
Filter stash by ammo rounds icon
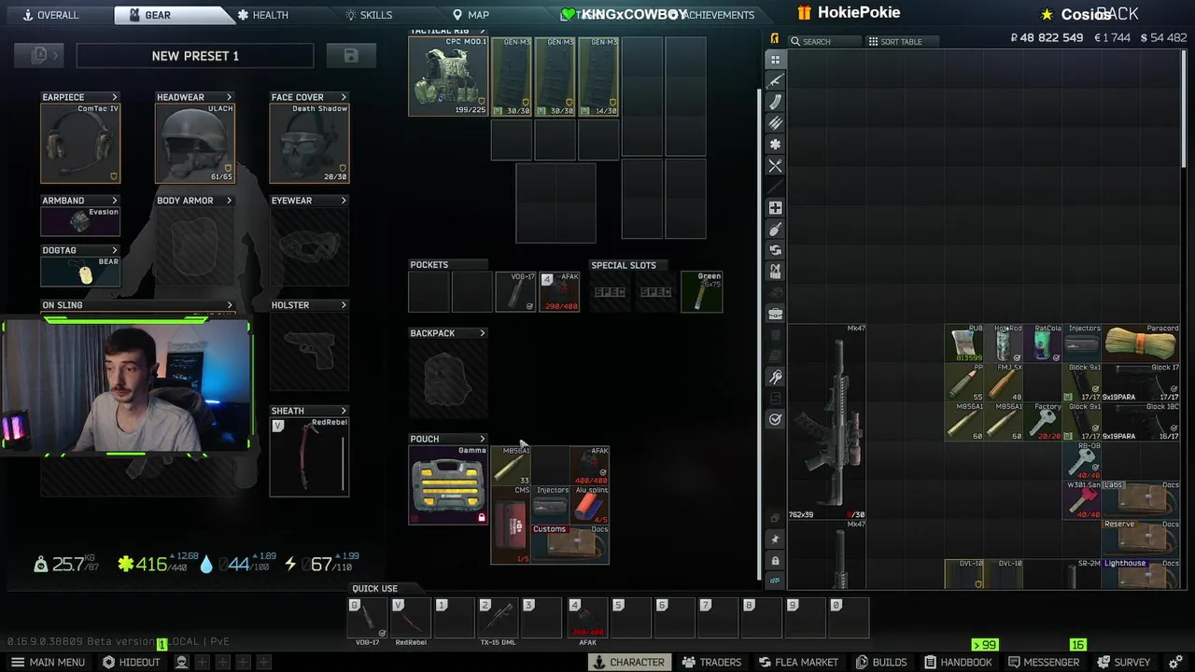775,123
